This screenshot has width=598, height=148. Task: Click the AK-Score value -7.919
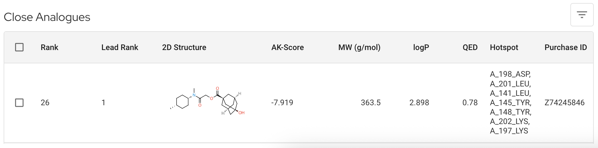[282, 103]
